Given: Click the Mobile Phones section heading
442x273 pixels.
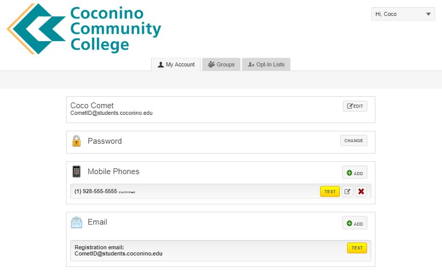Looking at the screenshot, I should [x=113, y=172].
